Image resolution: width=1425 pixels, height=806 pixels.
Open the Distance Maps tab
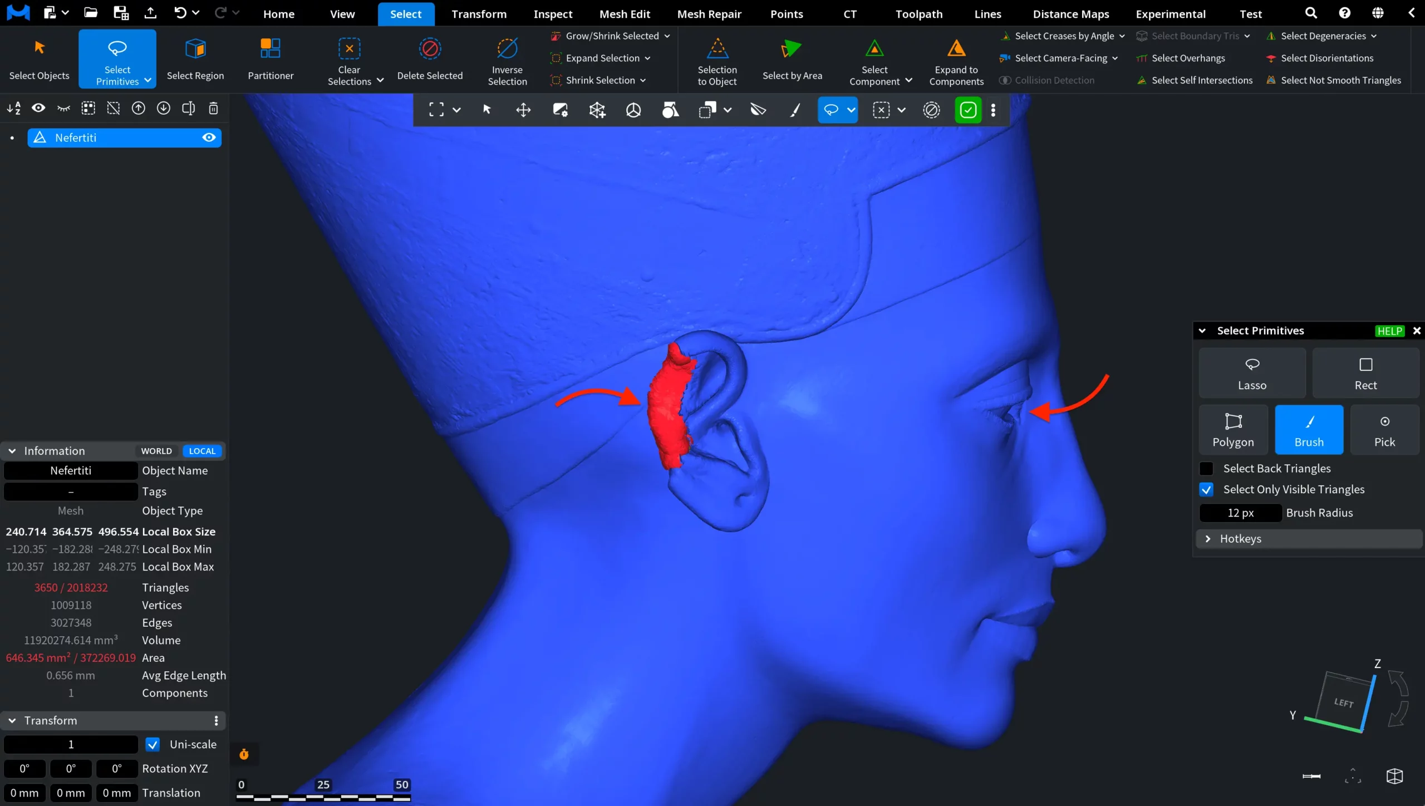tap(1071, 14)
